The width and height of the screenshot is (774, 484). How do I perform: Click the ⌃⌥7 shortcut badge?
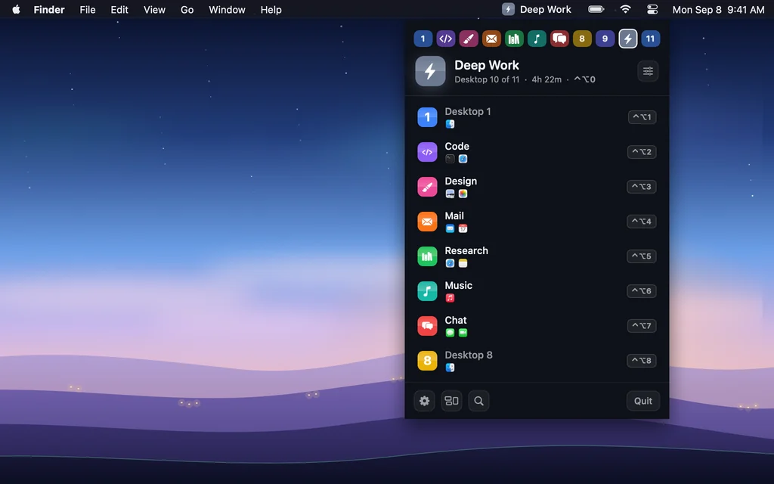(x=642, y=326)
